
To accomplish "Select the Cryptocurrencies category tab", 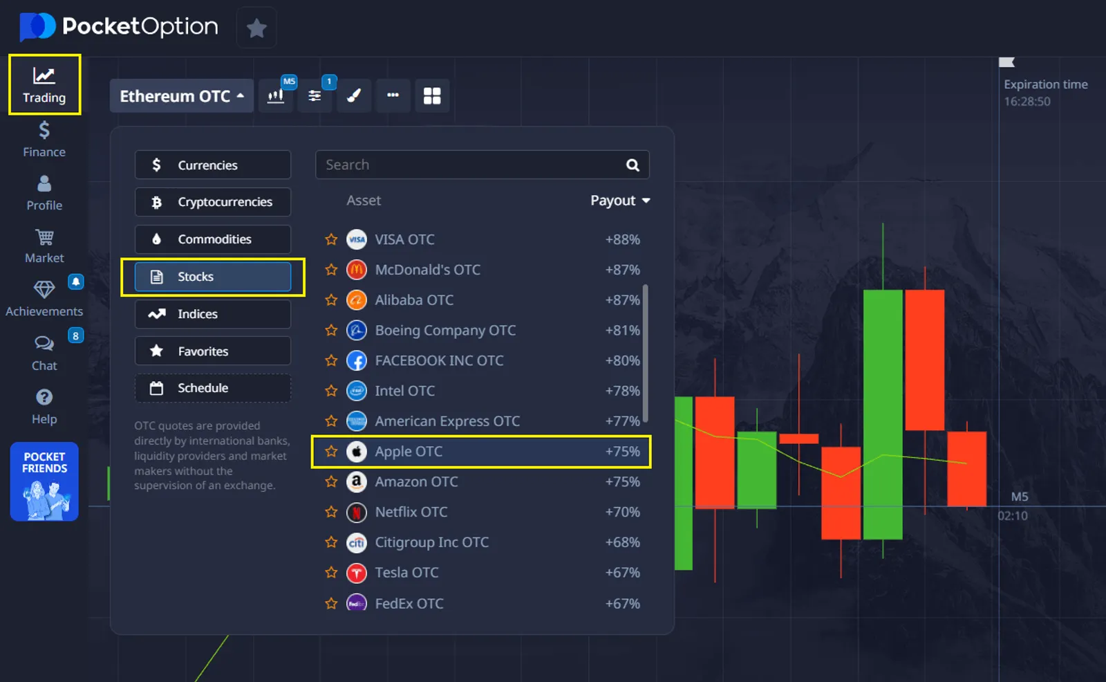I will [213, 202].
